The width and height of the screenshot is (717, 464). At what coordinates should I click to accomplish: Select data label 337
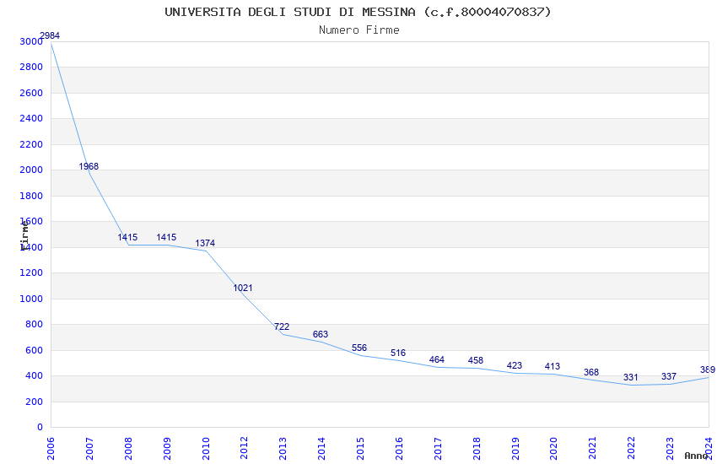(669, 377)
